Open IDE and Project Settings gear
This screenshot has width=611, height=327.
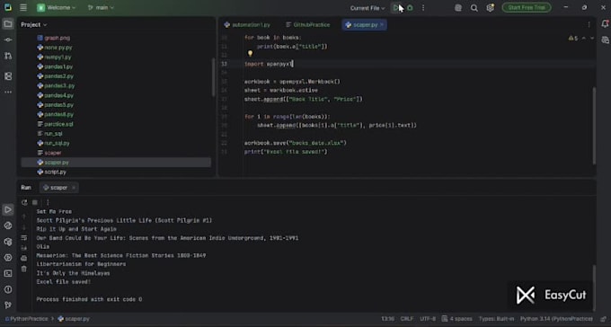(x=491, y=8)
